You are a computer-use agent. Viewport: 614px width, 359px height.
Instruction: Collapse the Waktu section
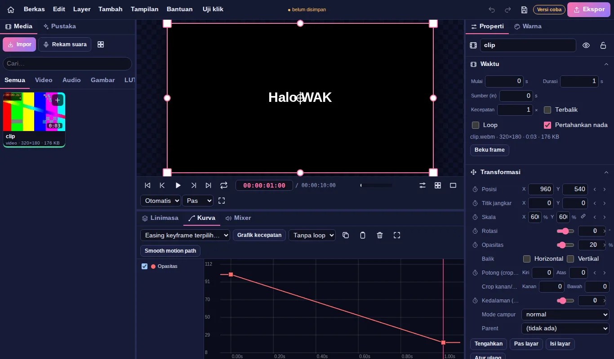click(x=606, y=64)
